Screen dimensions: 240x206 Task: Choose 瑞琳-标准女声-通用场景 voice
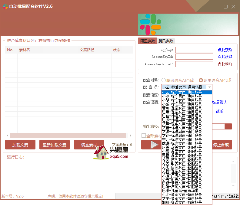[187, 143]
